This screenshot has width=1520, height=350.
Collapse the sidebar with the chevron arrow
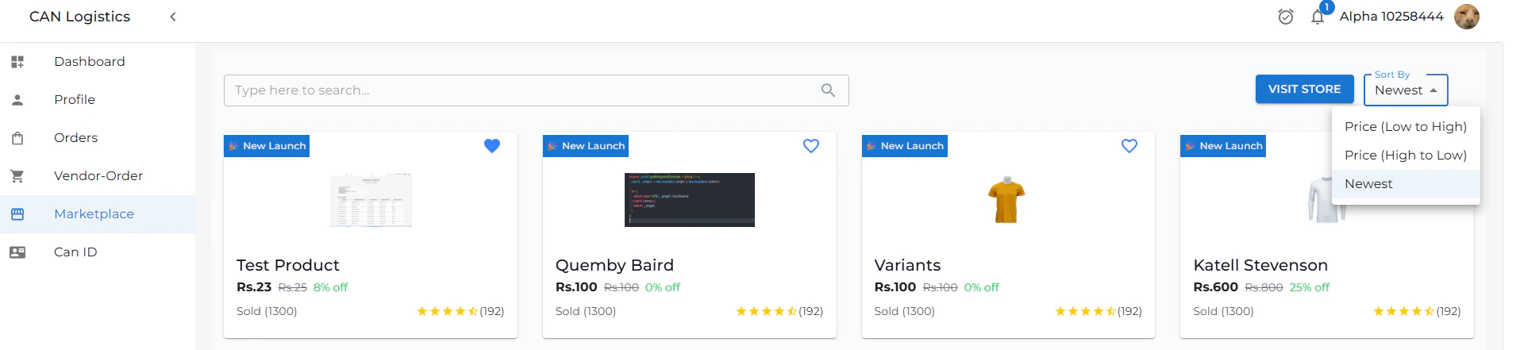[173, 17]
